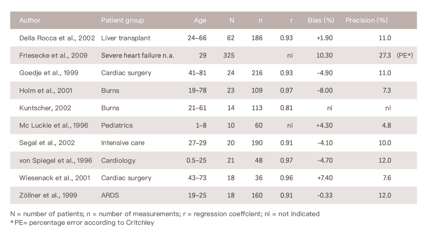Click the (PE*) annotation in Friesecke row
The width and height of the screenshot is (421, 239).
(x=405, y=56)
